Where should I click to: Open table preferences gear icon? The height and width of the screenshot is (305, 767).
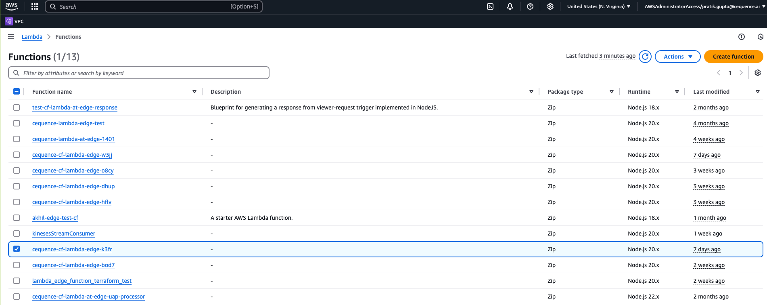point(758,73)
